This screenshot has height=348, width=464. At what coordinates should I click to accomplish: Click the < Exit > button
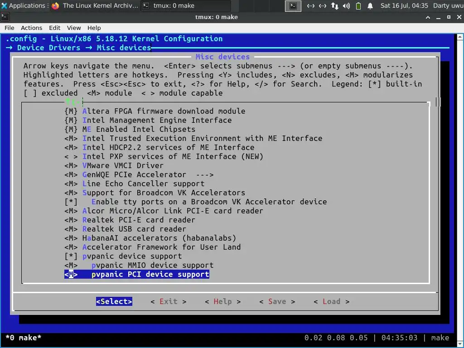click(169, 301)
